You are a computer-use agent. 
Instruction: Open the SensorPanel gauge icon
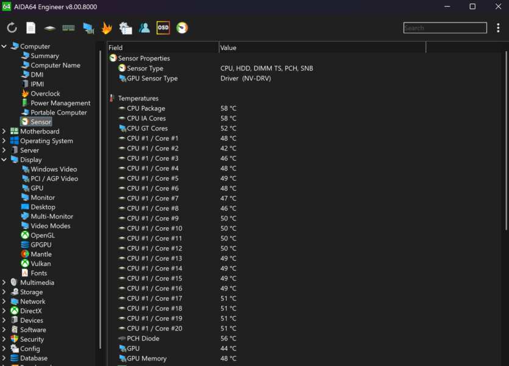182,28
